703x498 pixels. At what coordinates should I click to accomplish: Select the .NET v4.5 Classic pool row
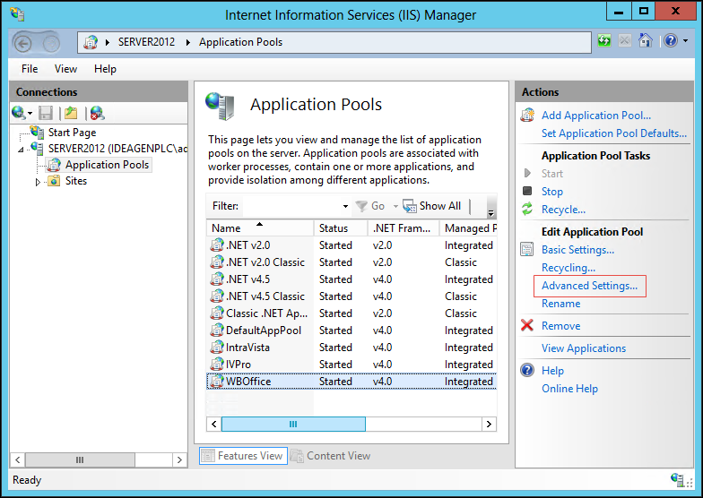coord(351,296)
